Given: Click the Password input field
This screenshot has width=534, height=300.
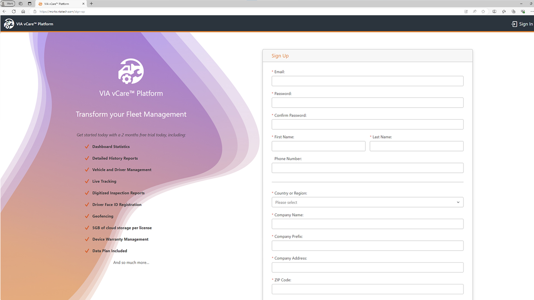Looking at the screenshot, I should point(367,103).
